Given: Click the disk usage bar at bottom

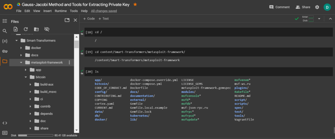Looking at the screenshot, I should (x=36, y=135).
